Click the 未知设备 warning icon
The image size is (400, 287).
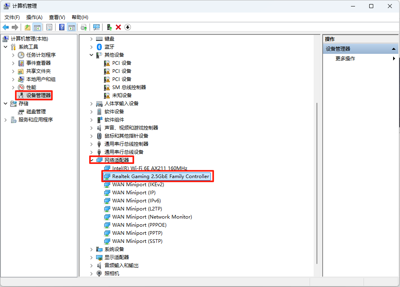pyautogui.click(x=107, y=96)
